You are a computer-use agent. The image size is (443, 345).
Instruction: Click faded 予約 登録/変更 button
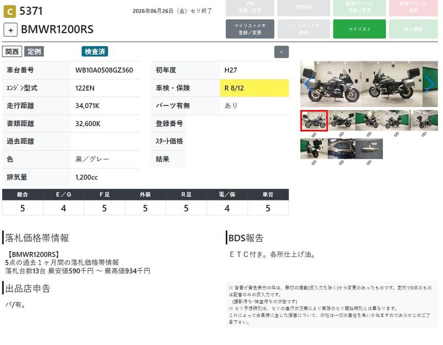[x=250, y=7]
